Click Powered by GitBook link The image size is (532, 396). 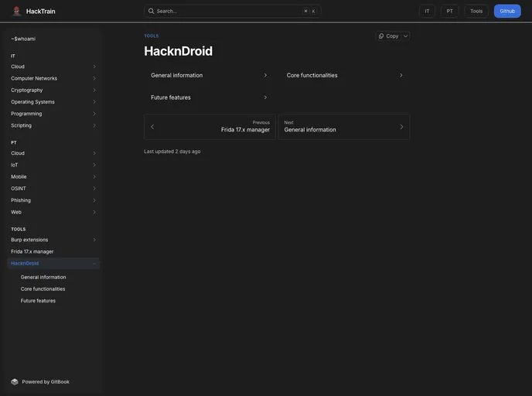pyautogui.click(x=40, y=382)
